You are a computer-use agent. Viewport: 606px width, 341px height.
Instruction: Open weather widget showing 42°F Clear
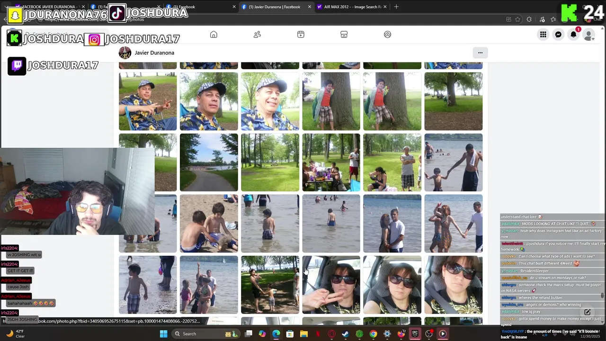[16, 333]
